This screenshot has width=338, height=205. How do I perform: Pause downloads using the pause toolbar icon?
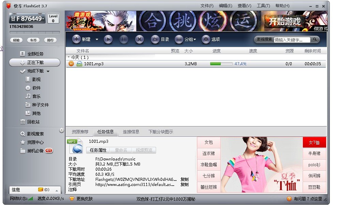124,39
